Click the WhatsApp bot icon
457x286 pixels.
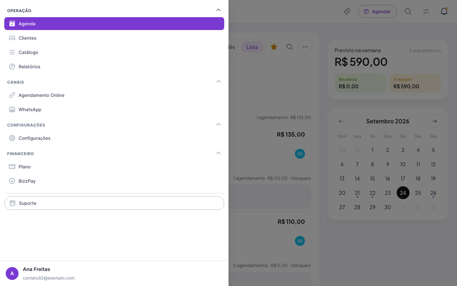coord(12,109)
